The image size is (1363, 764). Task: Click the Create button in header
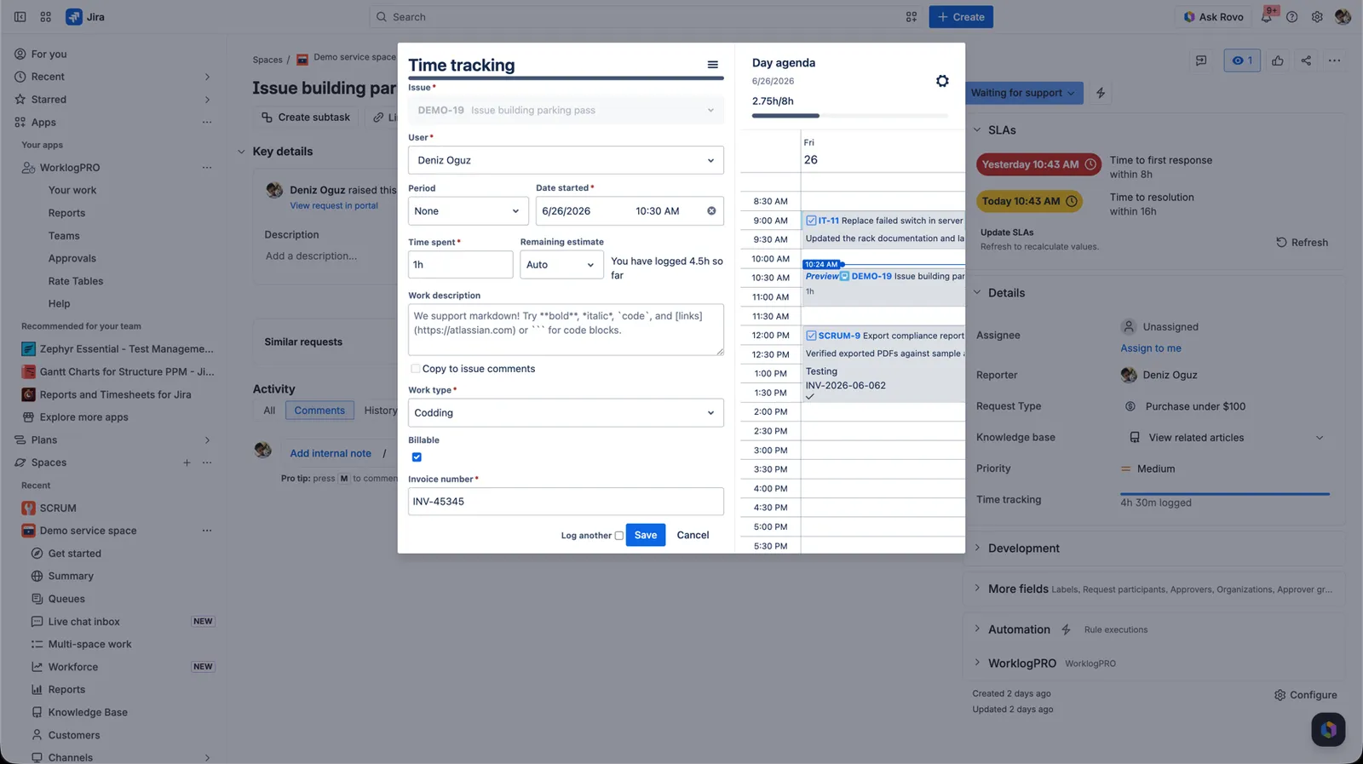[x=961, y=17]
